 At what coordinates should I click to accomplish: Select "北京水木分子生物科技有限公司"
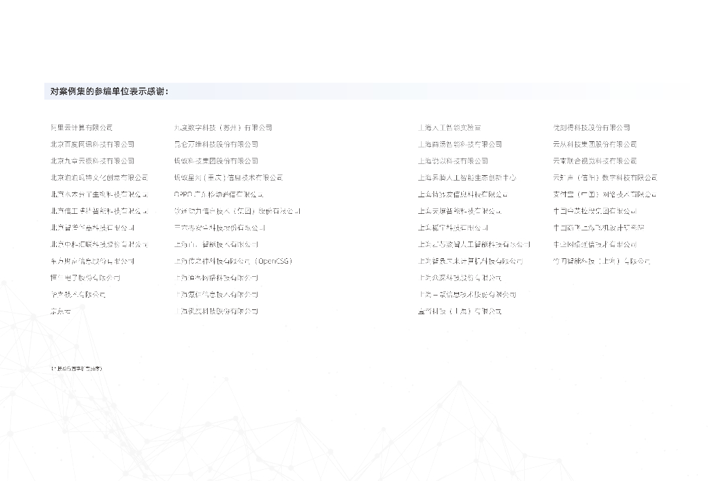point(99,194)
